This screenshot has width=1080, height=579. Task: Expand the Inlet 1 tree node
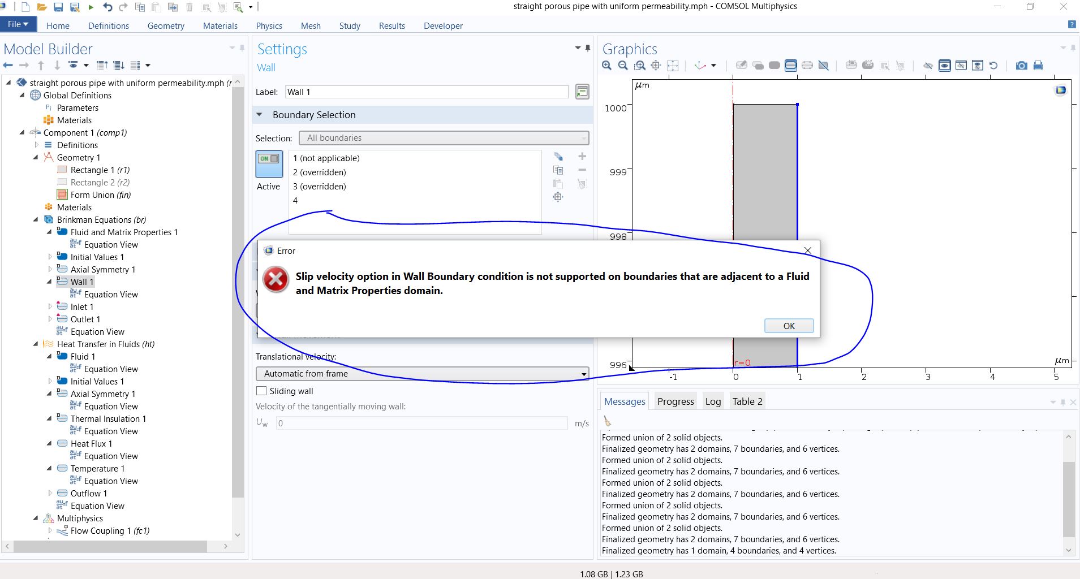(50, 306)
